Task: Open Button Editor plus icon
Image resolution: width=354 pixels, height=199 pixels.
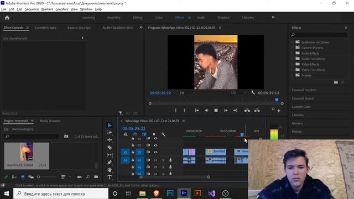Action: coord(279,111)
